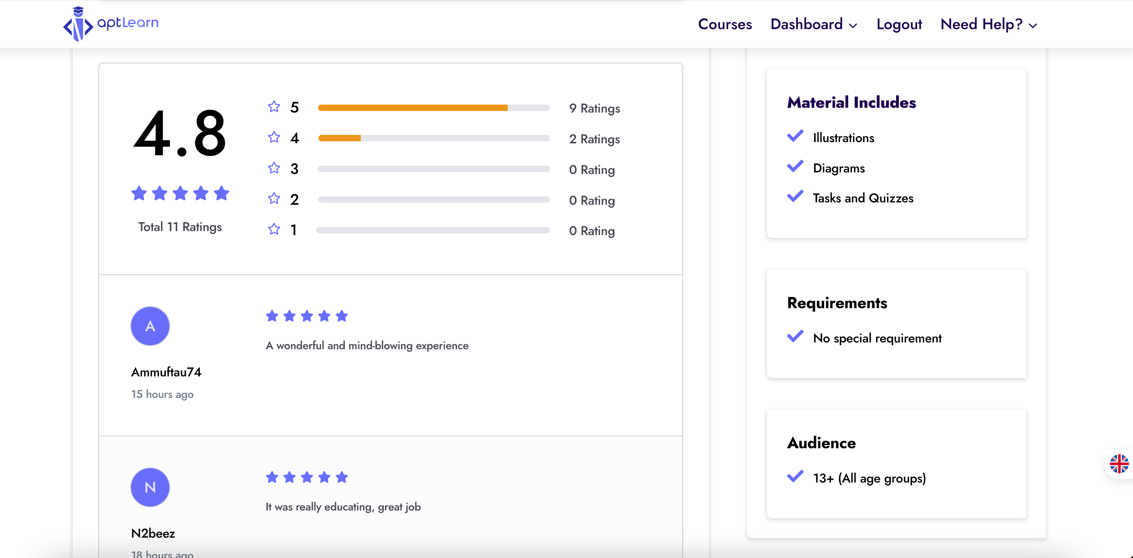Image resolution: width=1133 pixels, height=558 pixels.
Task: Click the star icon beside the 1-rating bar
Action: pos(273,230)
